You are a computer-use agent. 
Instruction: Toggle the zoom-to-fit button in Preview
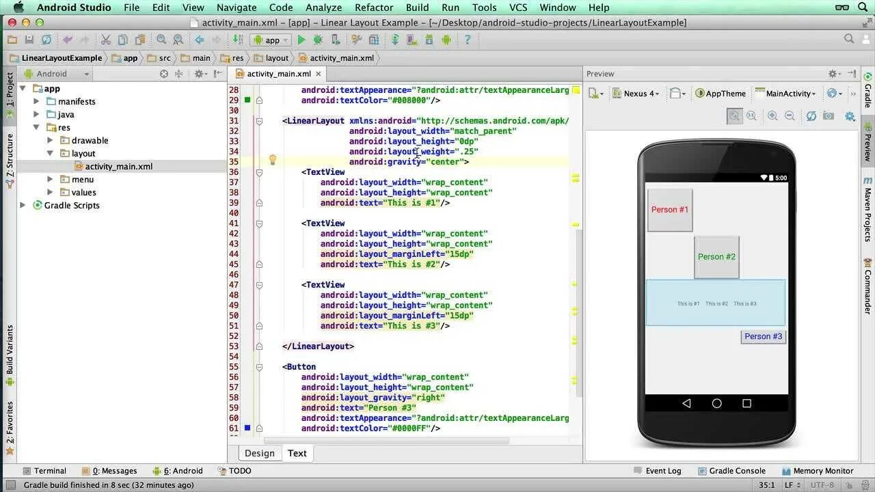pos(734,116)
